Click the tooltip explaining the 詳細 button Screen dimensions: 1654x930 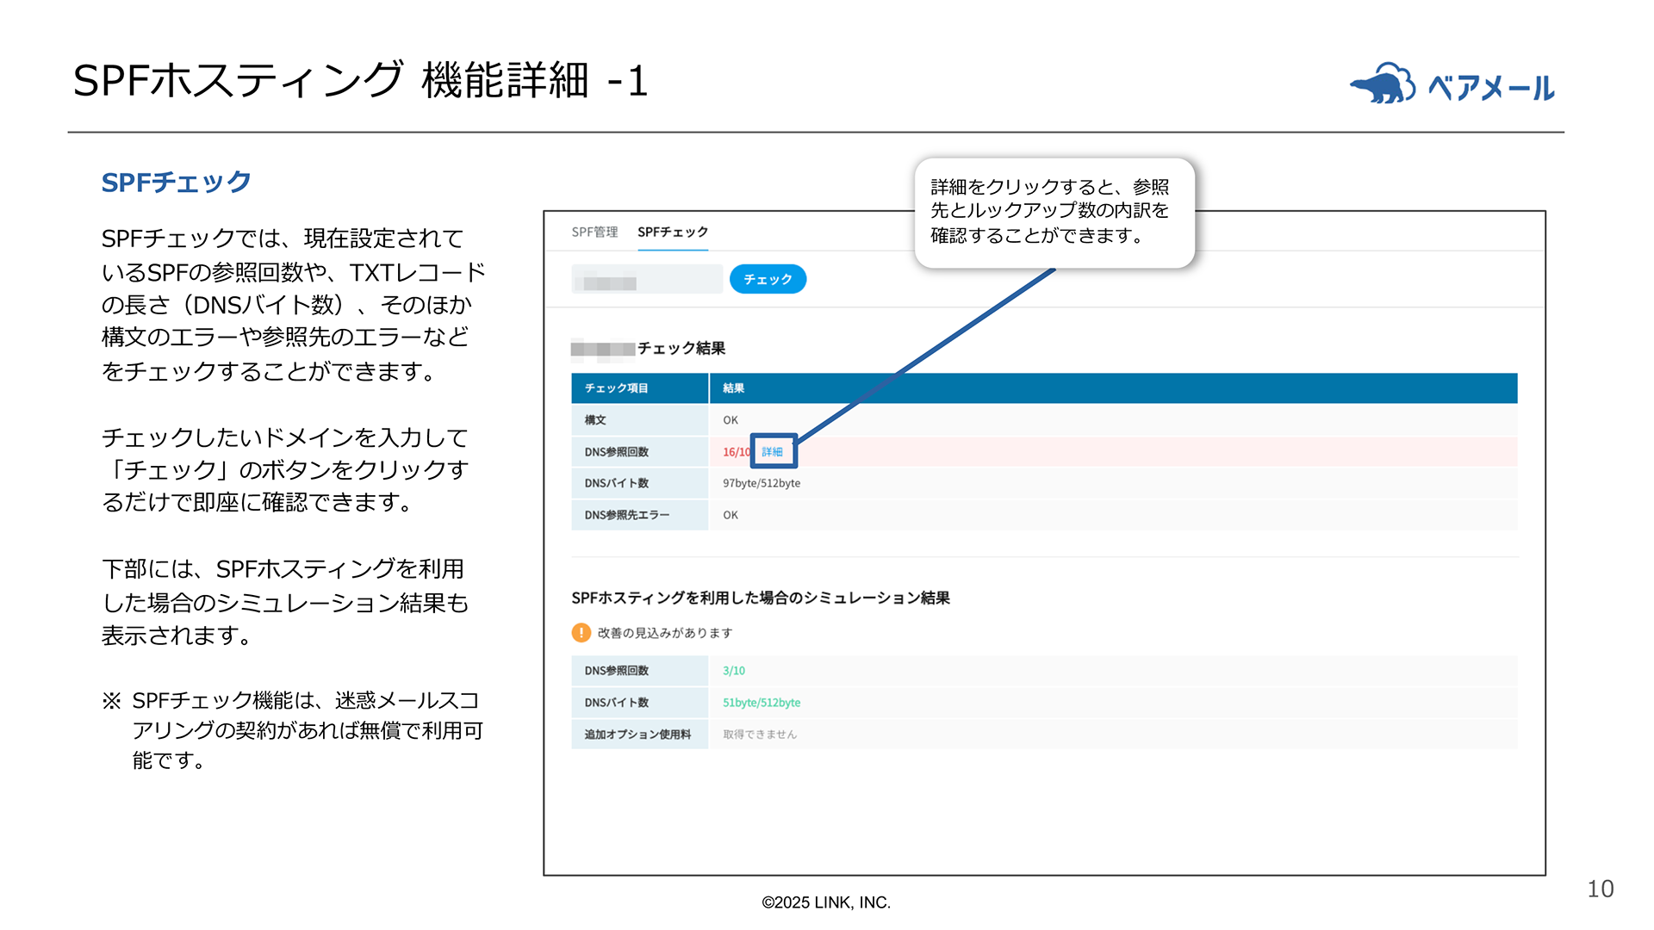tap(1053, 214)
